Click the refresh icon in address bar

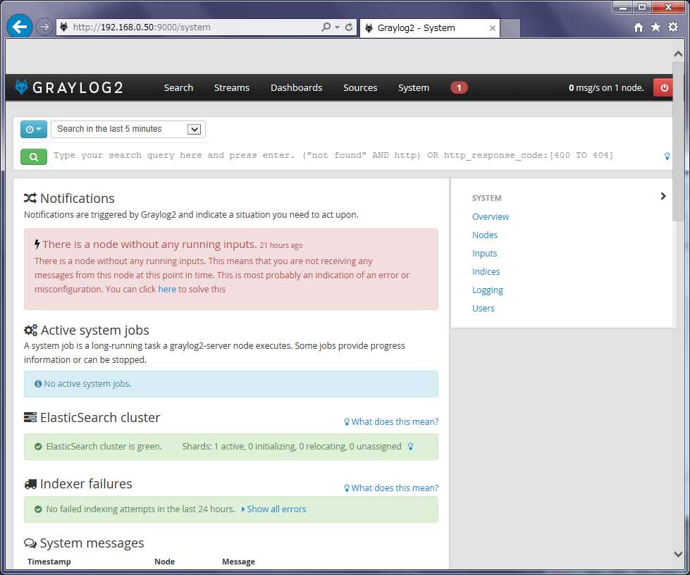349,27
